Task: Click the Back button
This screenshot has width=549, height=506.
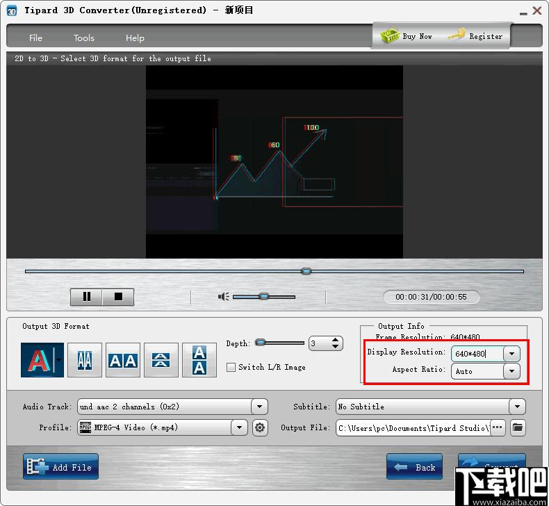Action: point(415,466)
